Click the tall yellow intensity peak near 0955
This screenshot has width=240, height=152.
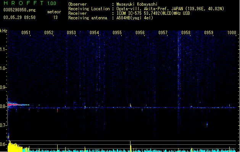coord(130,146)
